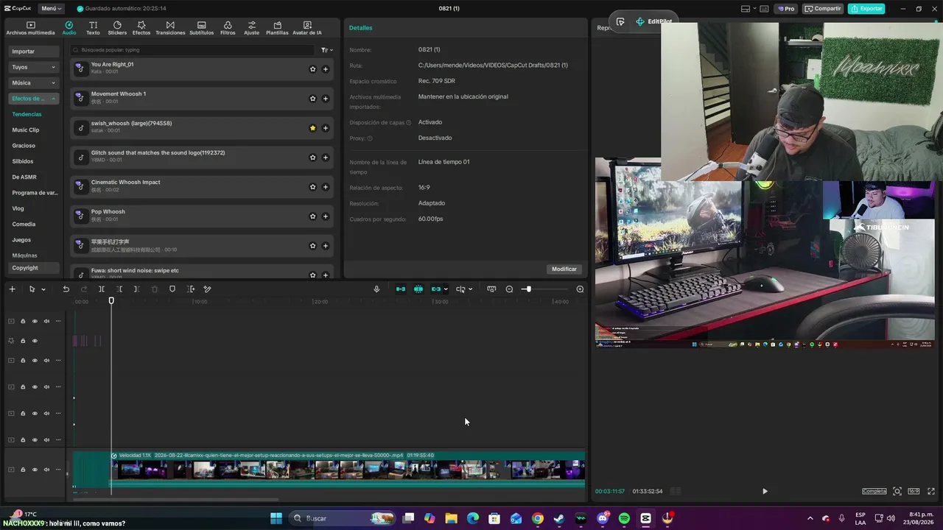Open Spotify from the taskbar
This screenshot has width=943, height=530.
point(624,518)
